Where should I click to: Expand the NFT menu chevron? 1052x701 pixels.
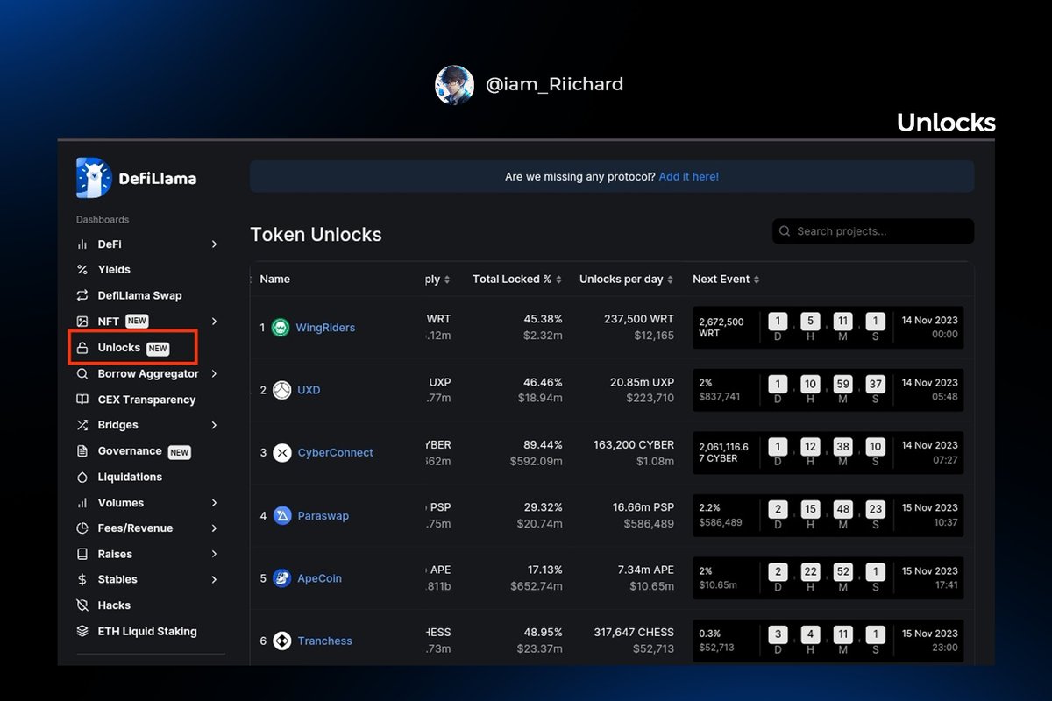tap(215, 322)
